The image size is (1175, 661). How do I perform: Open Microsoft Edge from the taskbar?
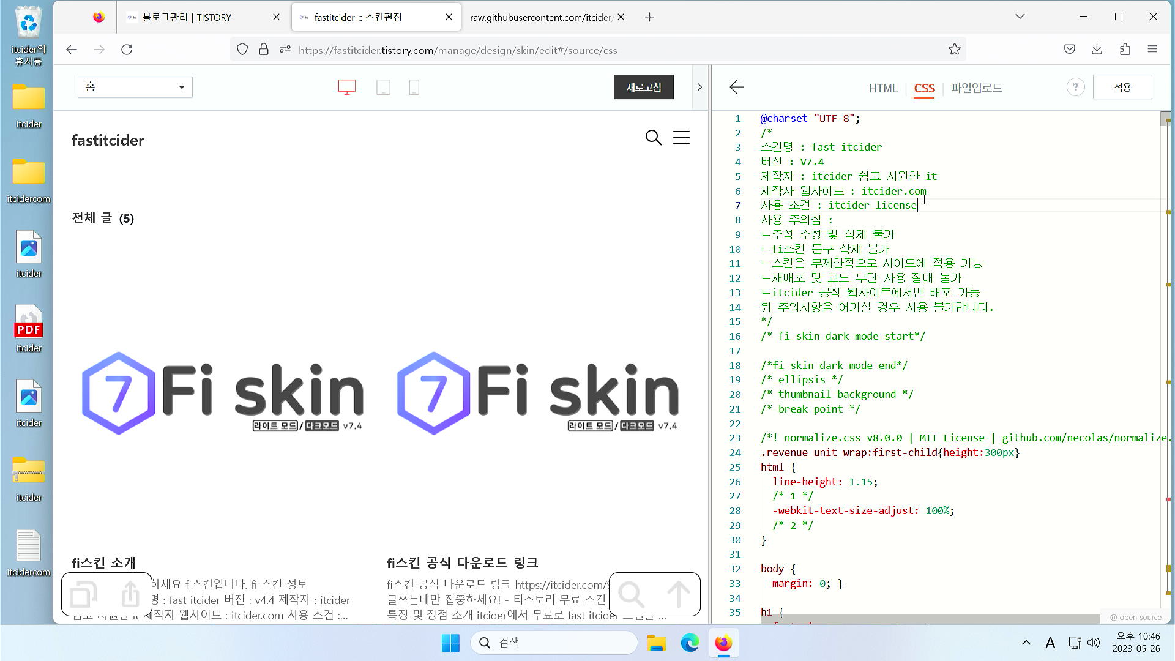(x=690, y=643)
